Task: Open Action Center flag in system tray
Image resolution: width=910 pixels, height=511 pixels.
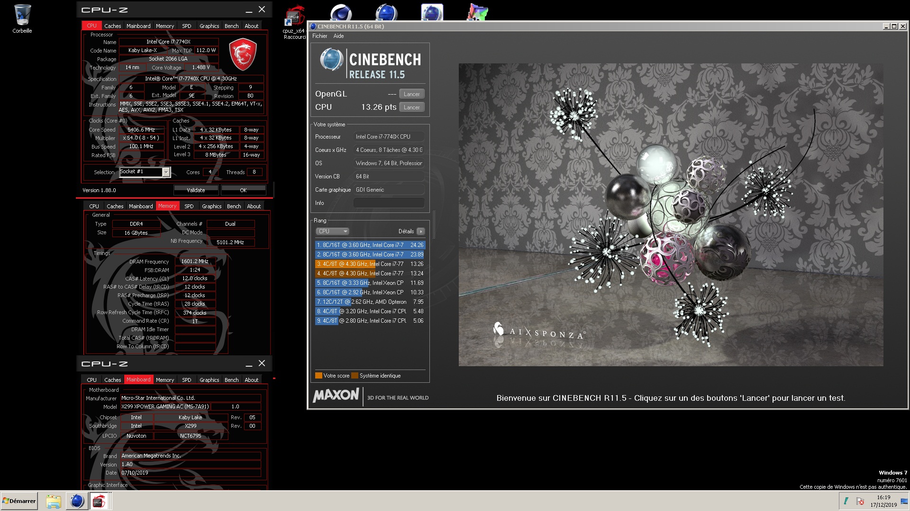Action: [x=860, y=501]
